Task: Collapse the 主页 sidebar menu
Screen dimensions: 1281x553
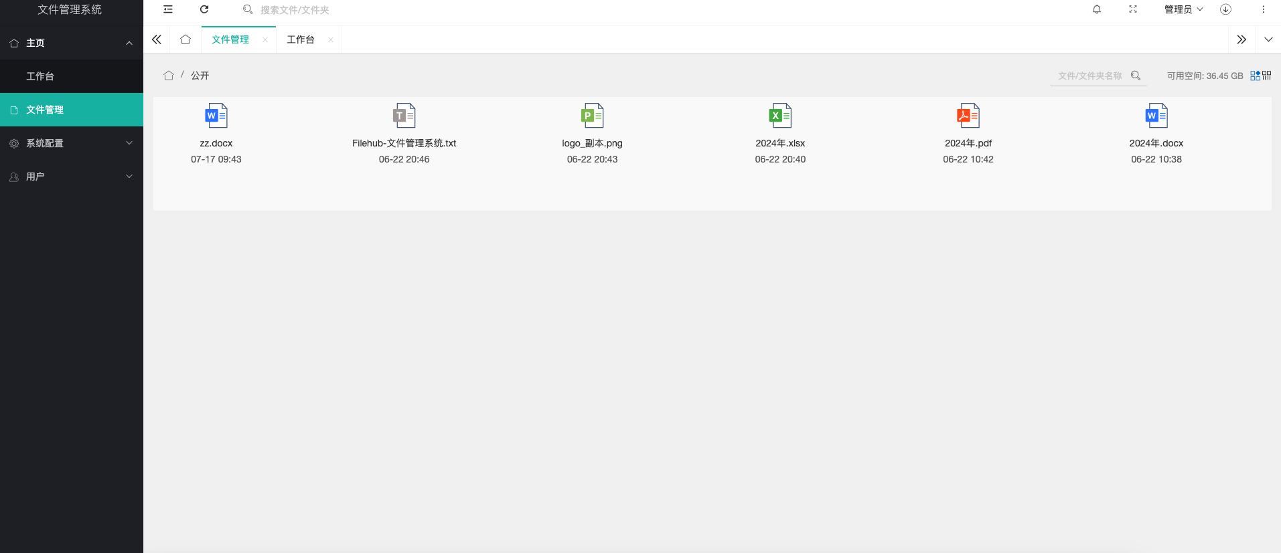Action: pyautogui.click(x=72, y=43)
